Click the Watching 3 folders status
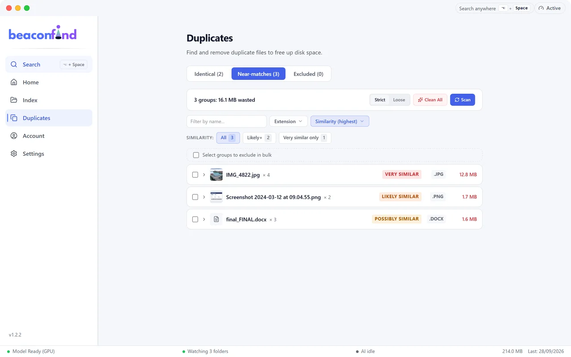 [x=205, y=352]
